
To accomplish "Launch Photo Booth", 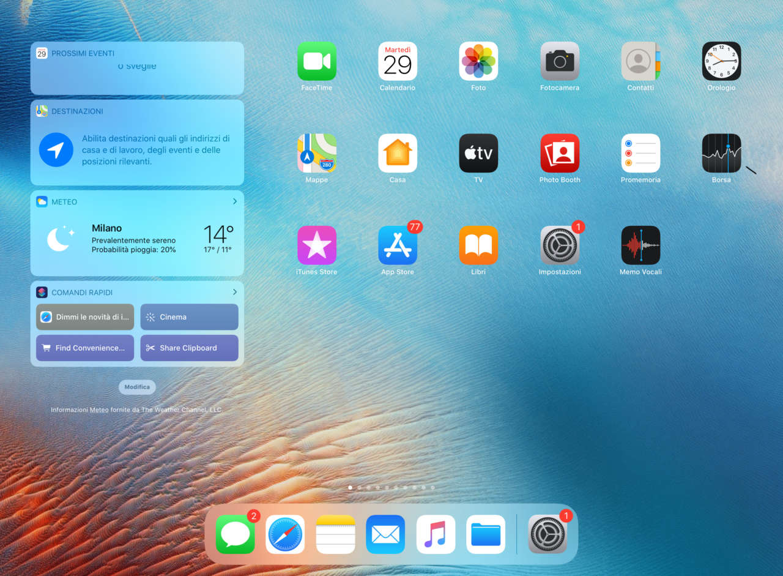I will point(560,153).
